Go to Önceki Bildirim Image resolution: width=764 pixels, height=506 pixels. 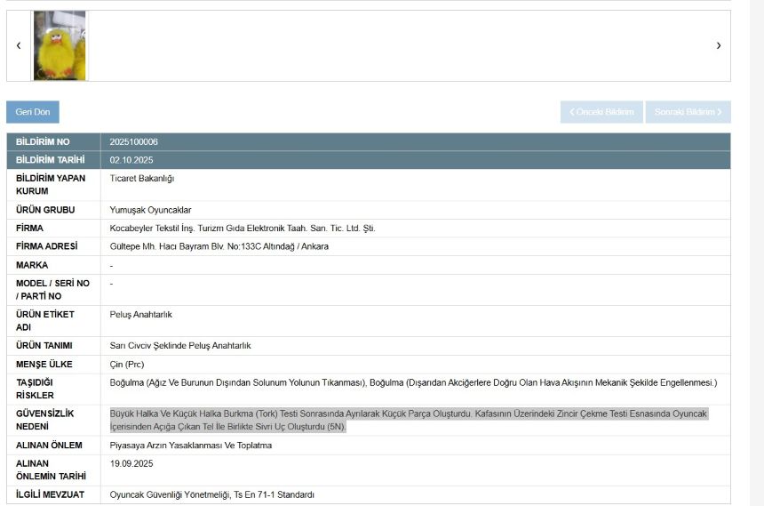[x=601, y=112]
